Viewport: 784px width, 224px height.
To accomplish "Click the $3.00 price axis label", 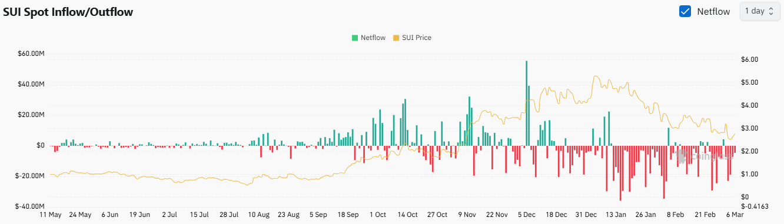I will [x=749, y=128].
